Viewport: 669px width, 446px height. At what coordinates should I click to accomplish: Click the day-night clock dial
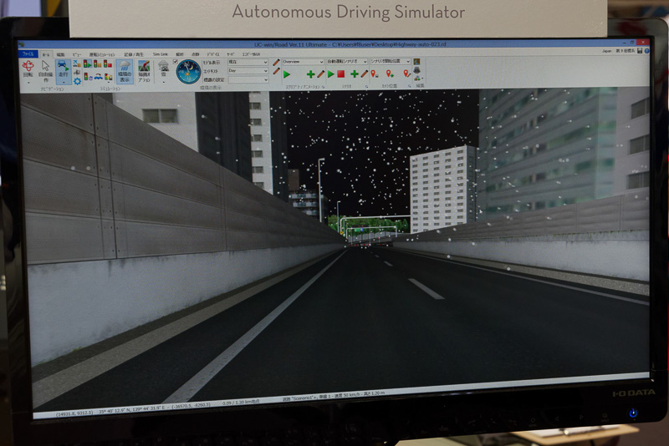188,72
